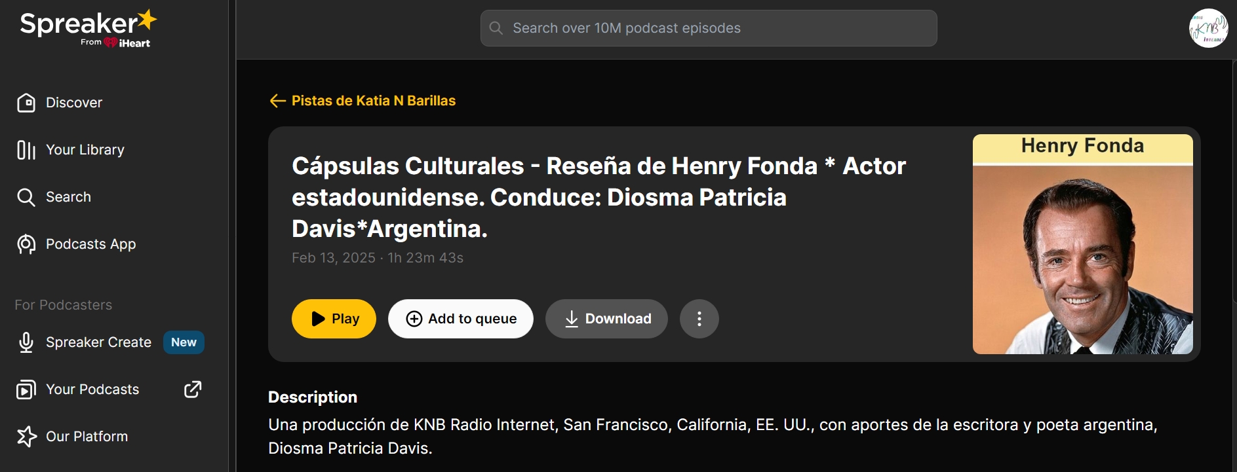Click the Spreaker logo
The width and height of the screenshot is (1237, 472).
tap(88, 29)
